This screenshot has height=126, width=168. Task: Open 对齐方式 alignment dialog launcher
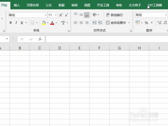(131, 31)
